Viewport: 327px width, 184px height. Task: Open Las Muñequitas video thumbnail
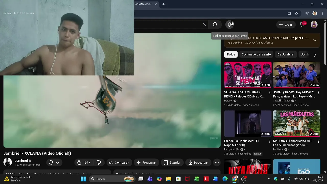coord(297,124)
